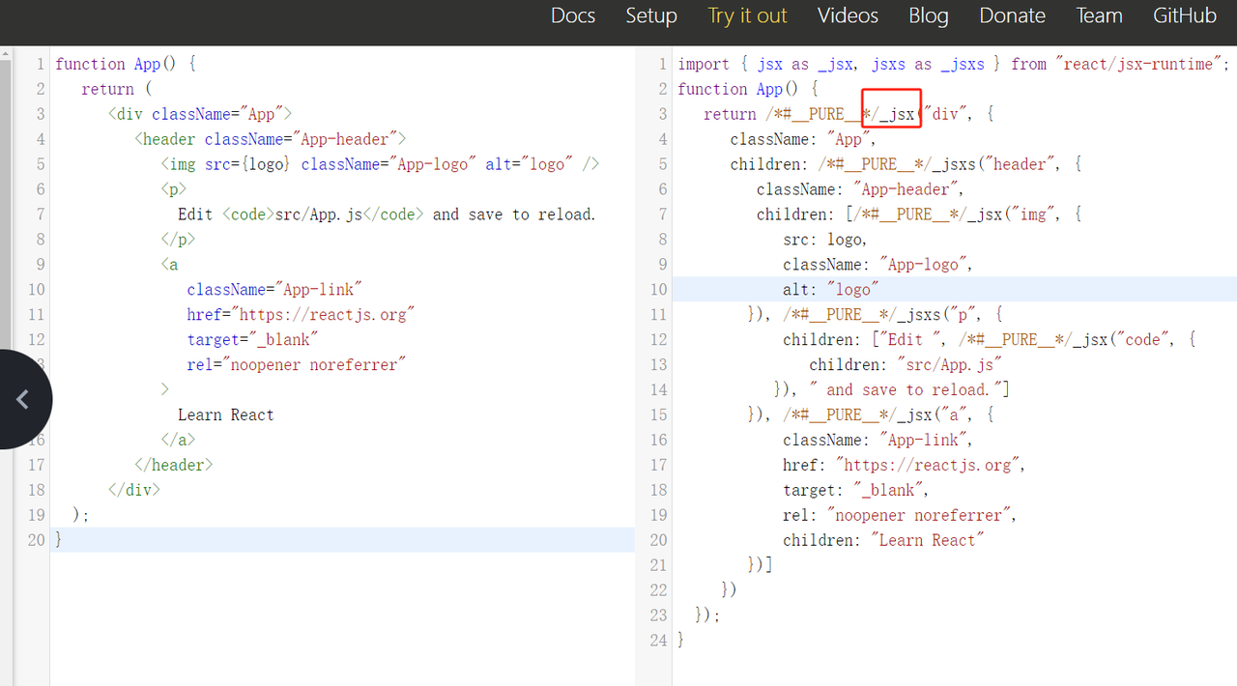1237x686 pixels.
Task: Click the '<header className="App-header">' line
Action: [x=270, y=139]
